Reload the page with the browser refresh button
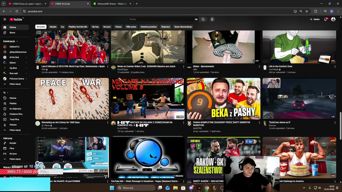Viewport: 342px width, 192px height. [x=17, y=11]
